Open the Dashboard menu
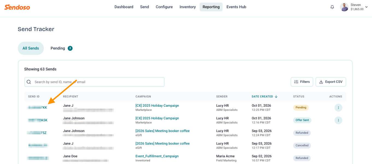Image resolution: width=372 pixels, height=164 pixels. tap(124, 7)
